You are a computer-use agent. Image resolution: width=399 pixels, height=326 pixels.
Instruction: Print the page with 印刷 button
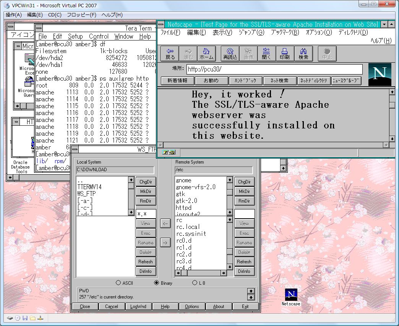click(285, 54)
